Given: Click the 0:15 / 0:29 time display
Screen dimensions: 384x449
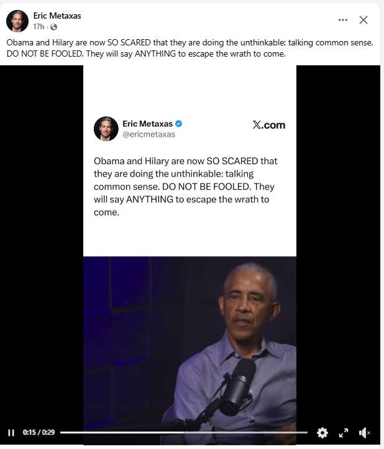Looking at the screenshot, I should [x=39, y=432].
